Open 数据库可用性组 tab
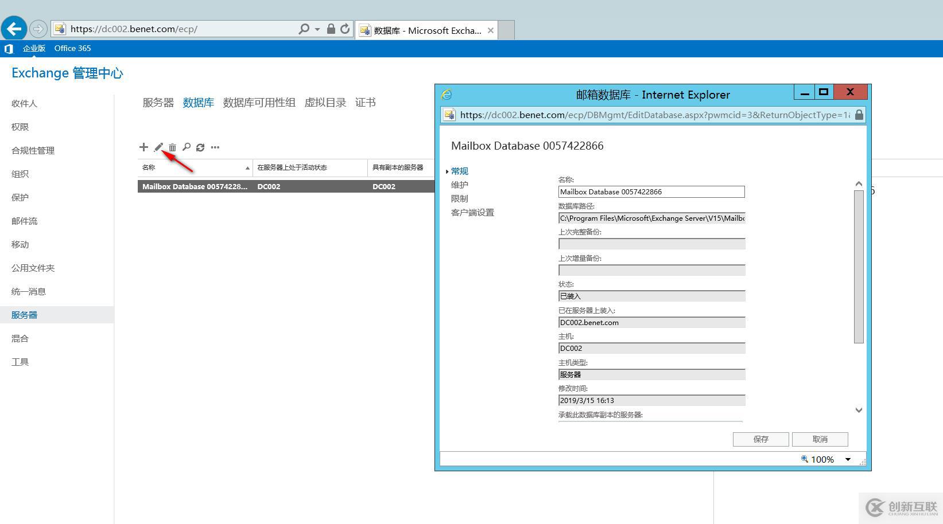 pyautogui.click(x=259, y=103)
